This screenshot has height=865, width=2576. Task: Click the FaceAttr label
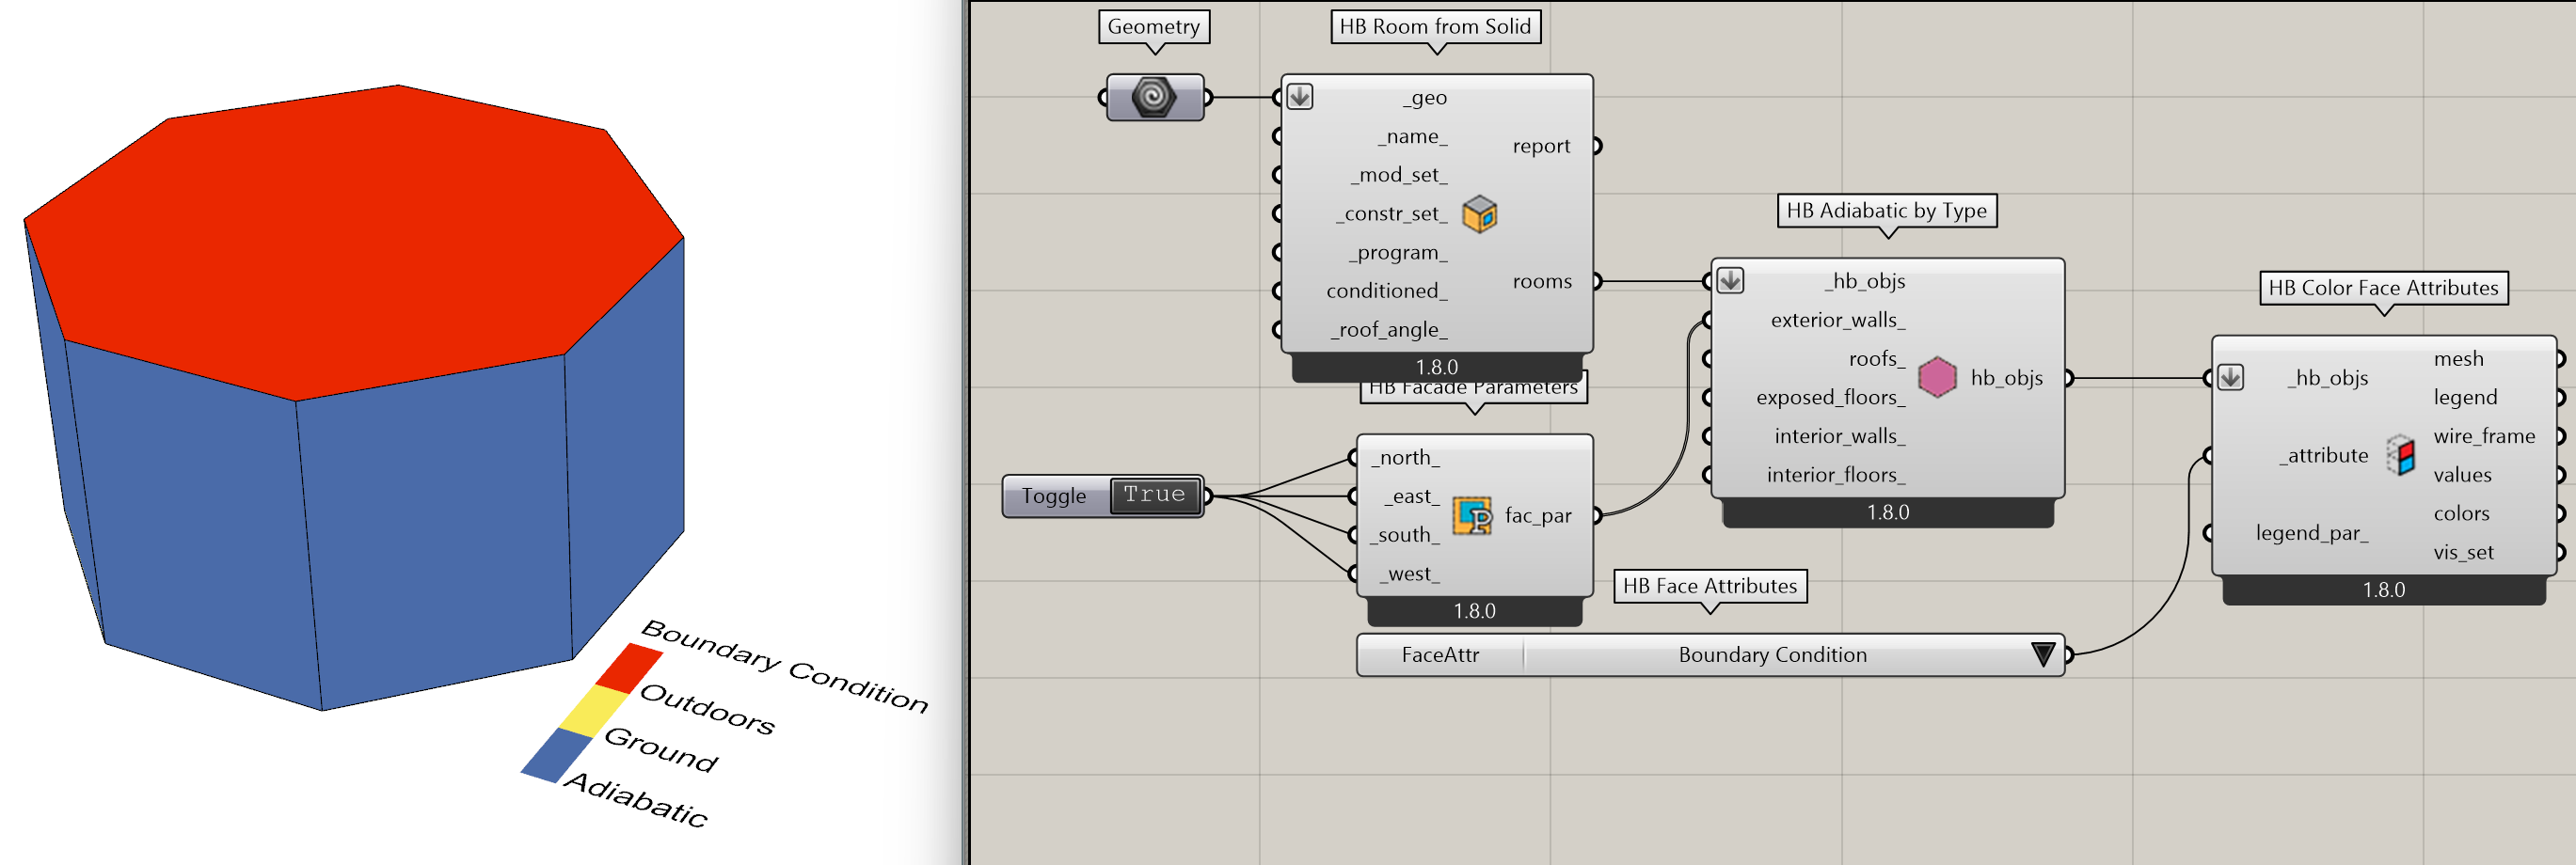[1440, 655]
